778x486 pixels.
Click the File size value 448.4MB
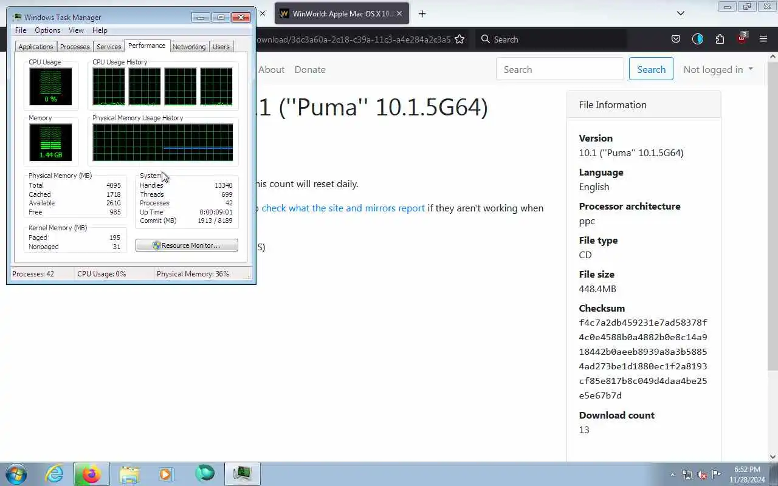point(597,289)
